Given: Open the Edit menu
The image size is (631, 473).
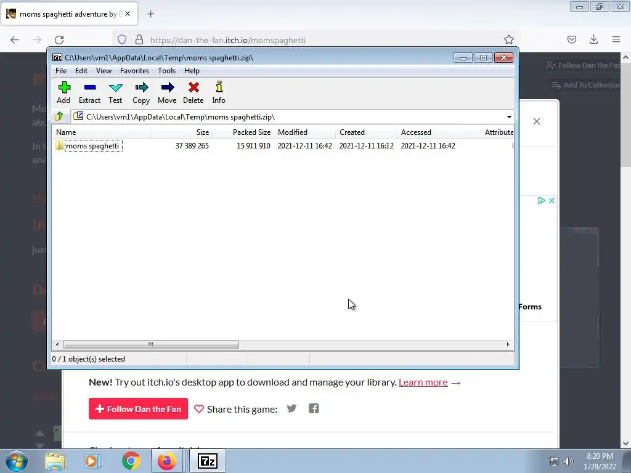Looking at the screenshot, I should 81,71.
